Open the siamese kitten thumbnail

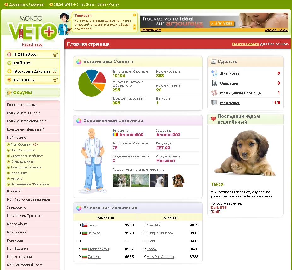tap(159, 180)
